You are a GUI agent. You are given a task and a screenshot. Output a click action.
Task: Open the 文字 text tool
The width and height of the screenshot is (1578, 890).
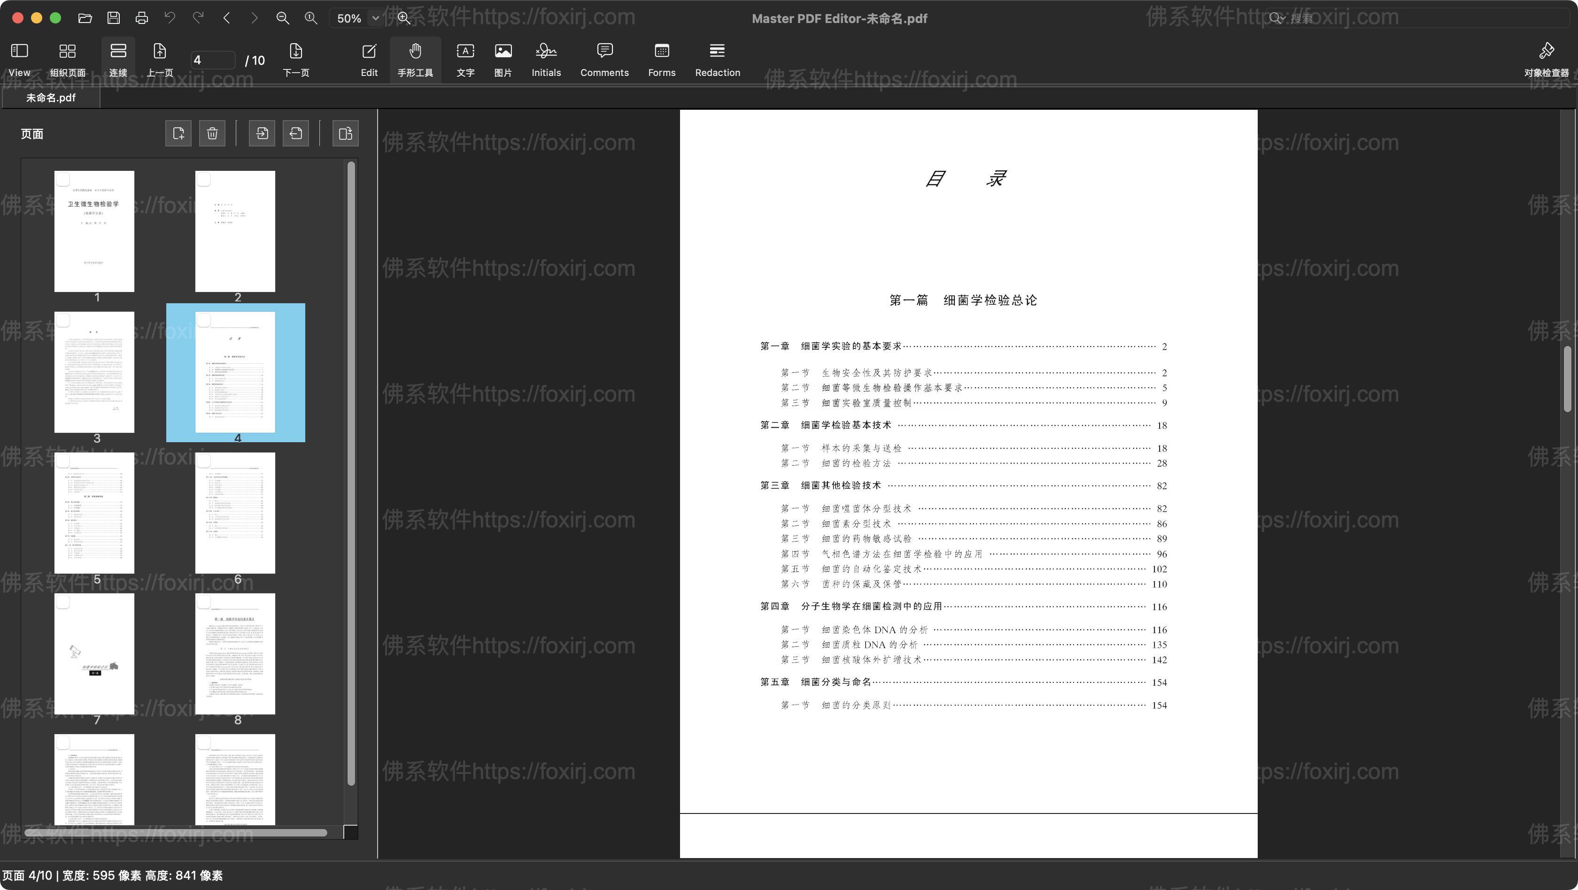pos(465,58)
